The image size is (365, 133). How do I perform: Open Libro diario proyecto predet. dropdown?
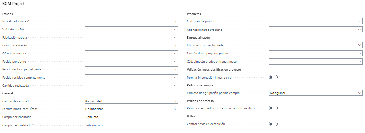316,45
